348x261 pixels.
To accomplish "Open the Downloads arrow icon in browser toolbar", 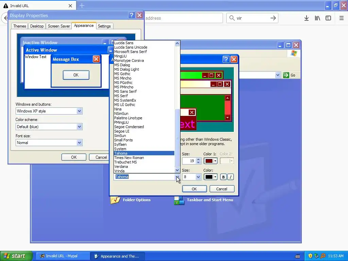I will (306, 18).
